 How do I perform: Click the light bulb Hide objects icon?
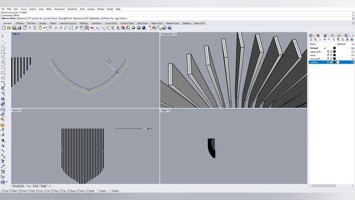[113, 28]
